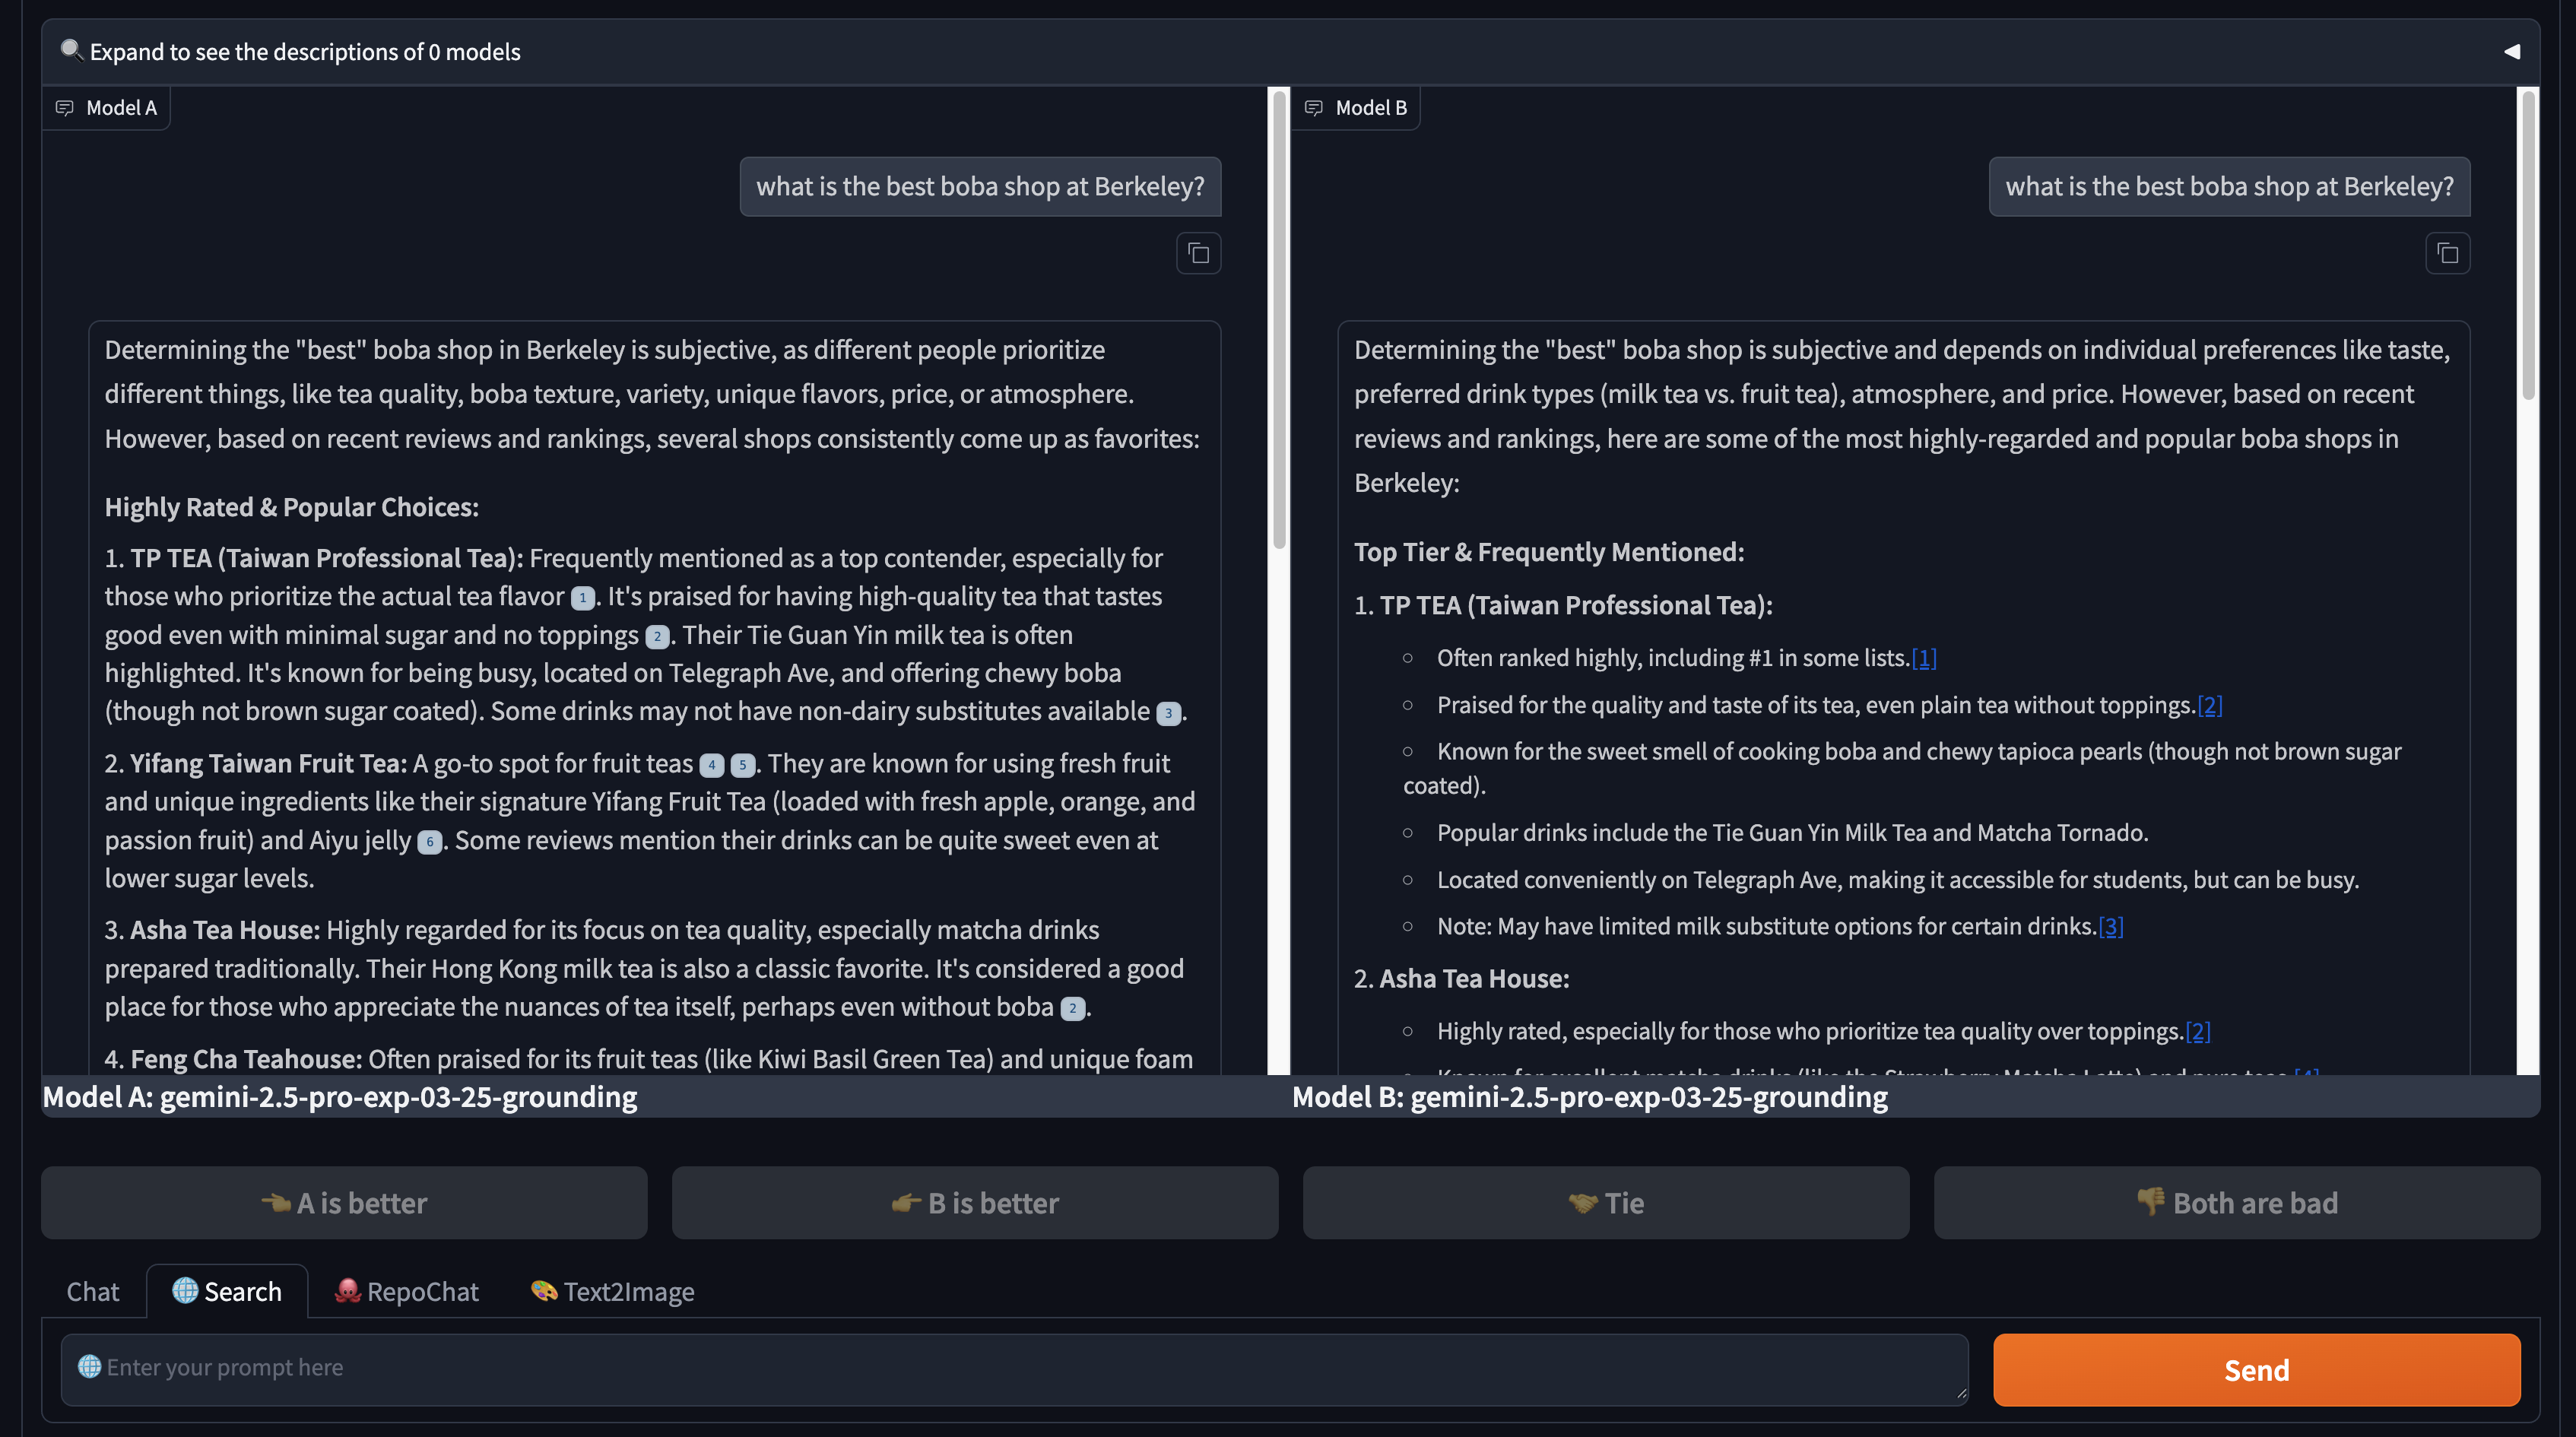
Task: Click pointing-hand icon on 'A is better'
Action: pos(276,1202)
